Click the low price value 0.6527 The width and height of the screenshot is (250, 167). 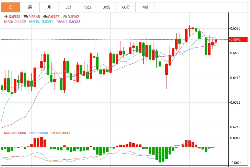54,17
